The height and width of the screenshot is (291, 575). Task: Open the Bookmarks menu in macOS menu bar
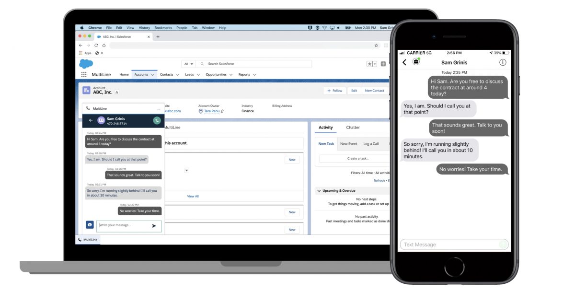[x=163, y=28]
